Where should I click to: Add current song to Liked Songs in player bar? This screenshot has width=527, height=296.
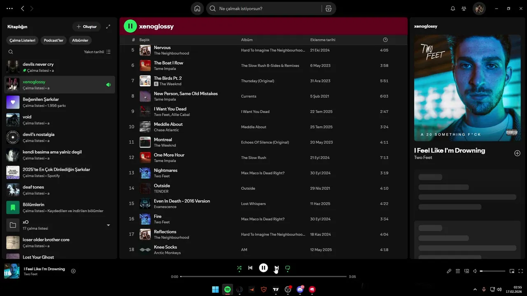[73, 271]
